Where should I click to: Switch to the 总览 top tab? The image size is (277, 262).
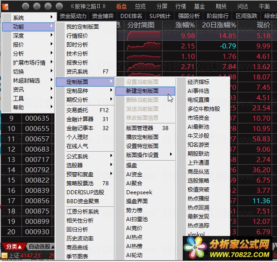(140, 7)
